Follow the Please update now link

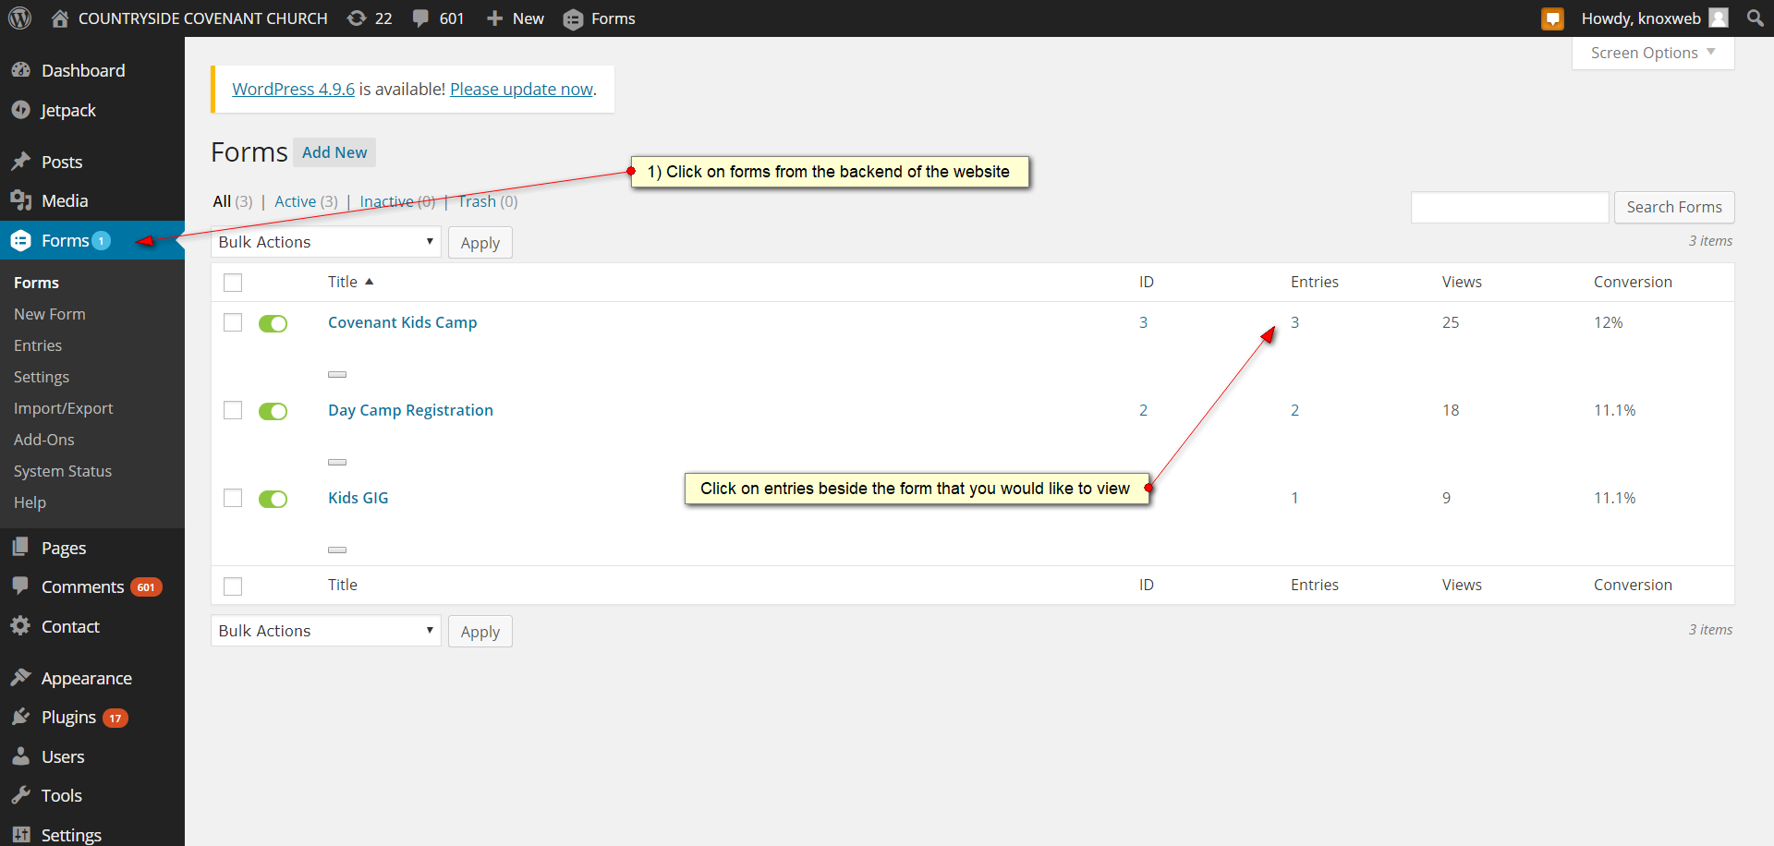tap(522, 89)
